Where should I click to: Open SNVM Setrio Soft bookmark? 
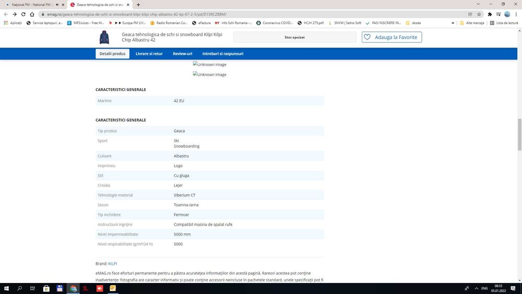(x=345, y=23)
